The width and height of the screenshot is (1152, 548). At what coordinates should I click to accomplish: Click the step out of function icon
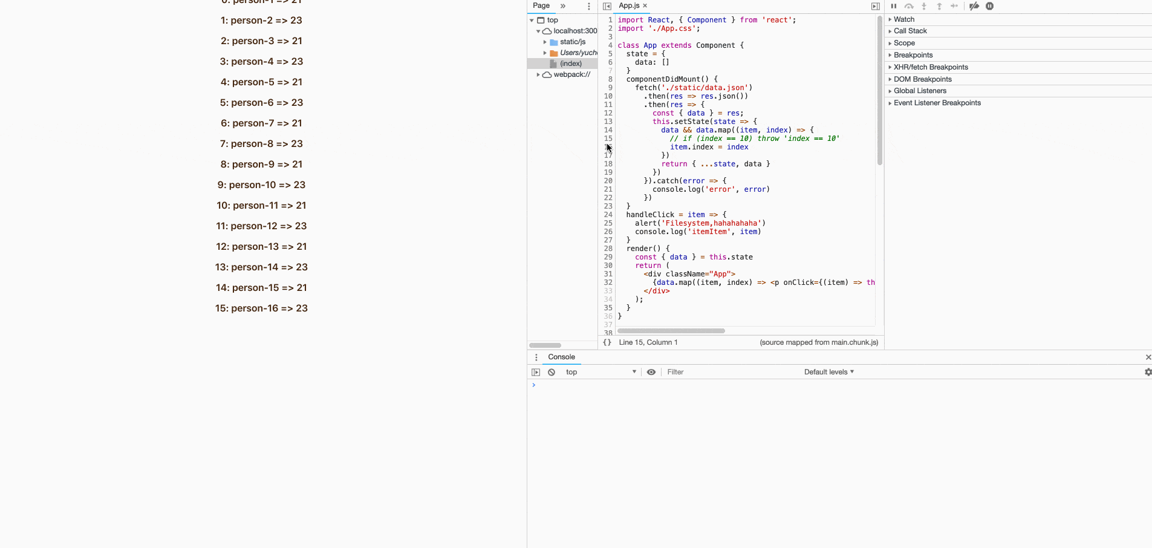point(939,6)
